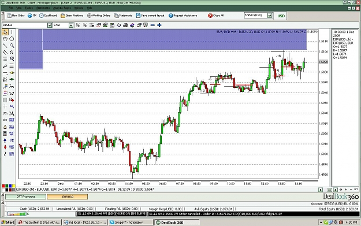Switch to the EUR/USD chart tab
The height and width of the screenshot is (226, 361).
pyautogui.click(x=67, y=197)
